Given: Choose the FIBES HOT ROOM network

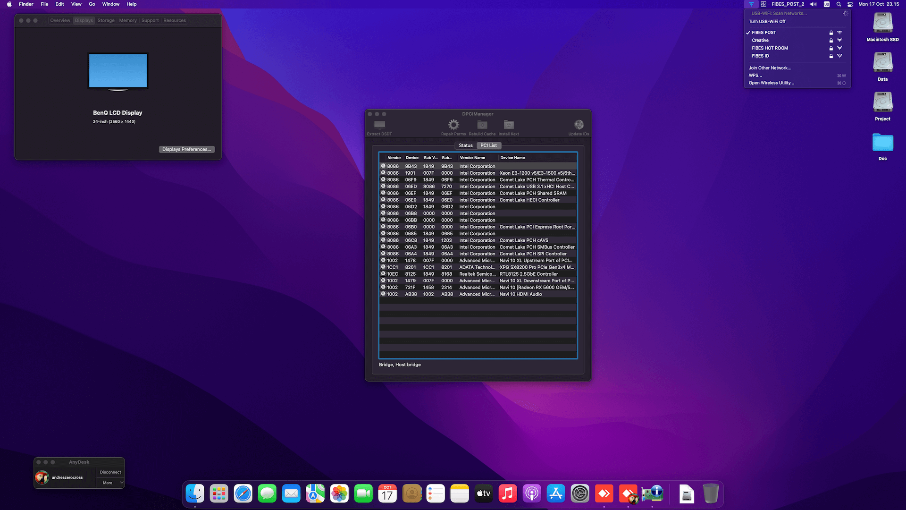Looking at the screenshot, I should (x=797, y=48).
